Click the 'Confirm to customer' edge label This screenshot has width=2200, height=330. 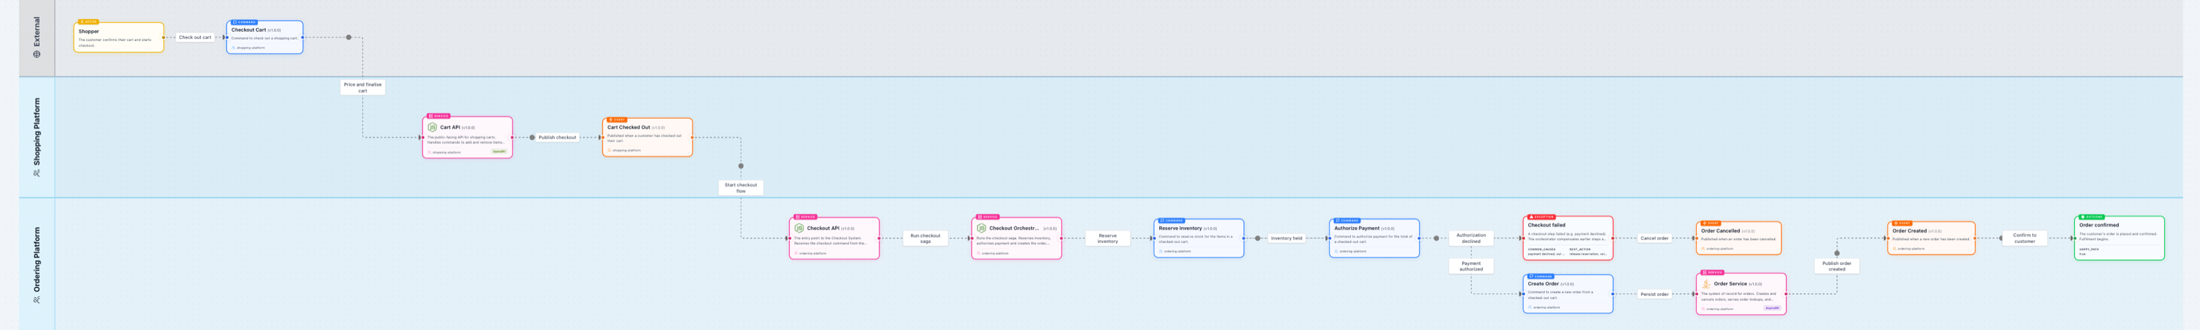(x=2025, y=238)
